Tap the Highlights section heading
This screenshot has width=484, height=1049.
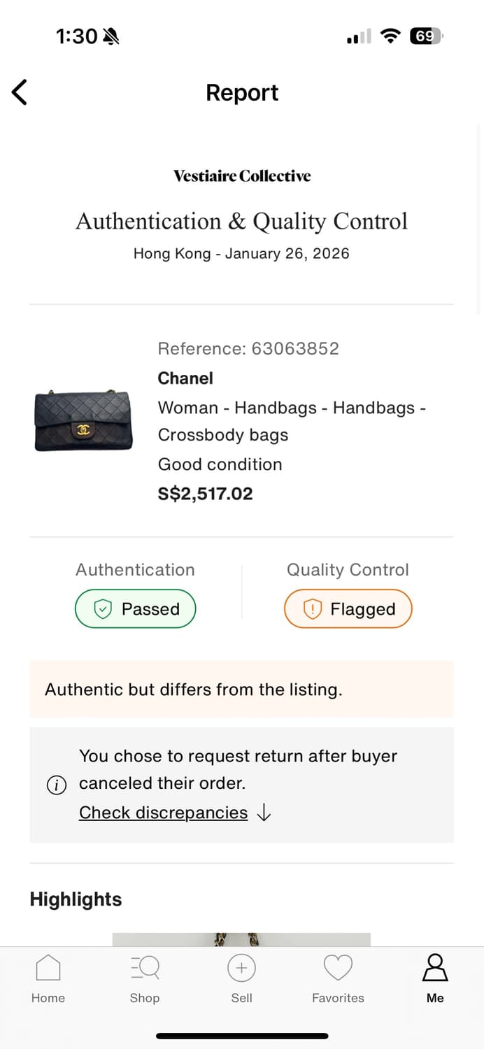pyautogui.click(x=76, y=899)
